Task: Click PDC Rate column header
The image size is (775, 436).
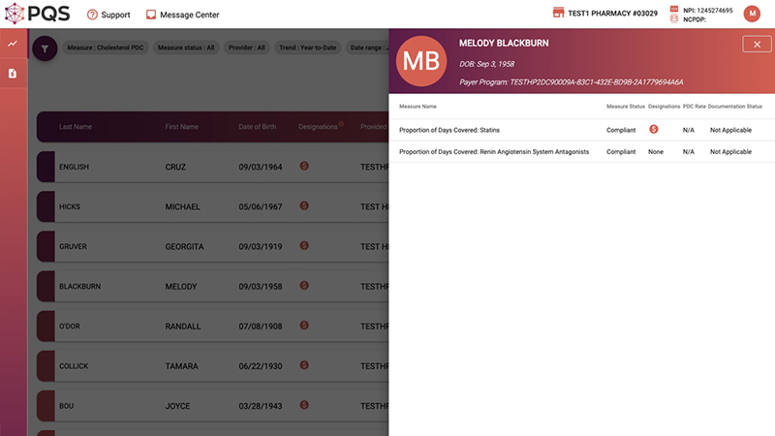Action: (x=694, y=107)
